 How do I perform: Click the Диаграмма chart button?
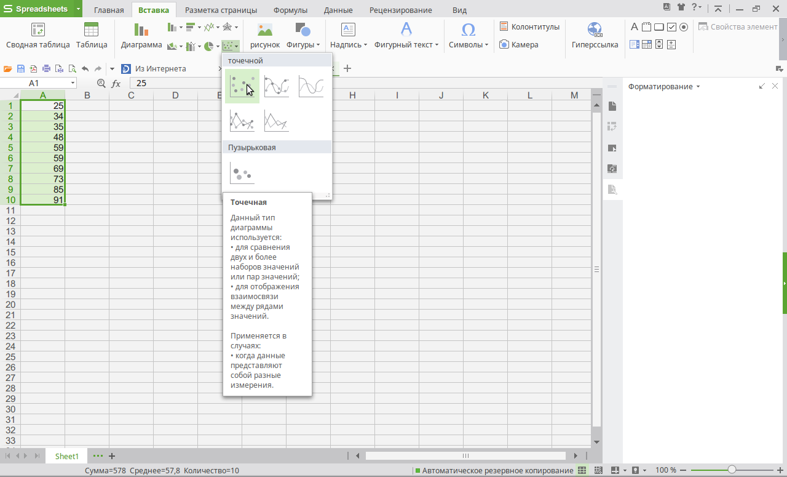point(141,36)
